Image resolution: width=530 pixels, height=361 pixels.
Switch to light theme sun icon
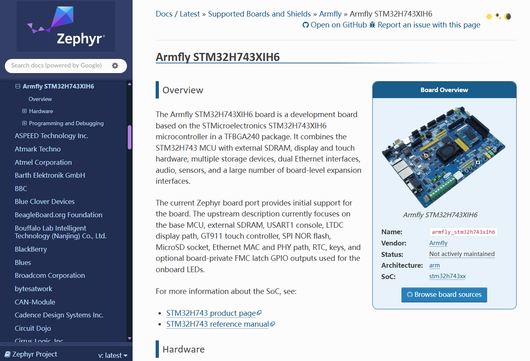tap(489, 17)
